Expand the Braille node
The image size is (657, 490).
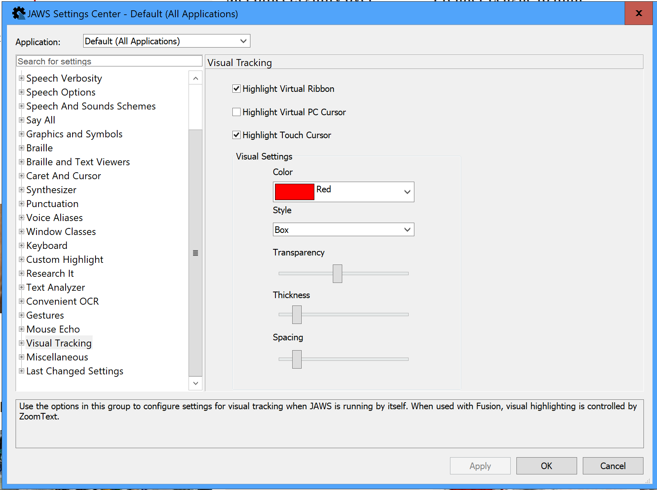[x=22, y=148]
